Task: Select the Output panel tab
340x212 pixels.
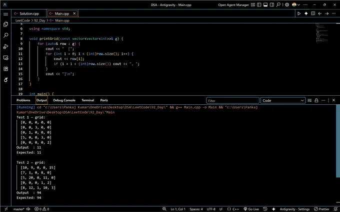Action: [41, 100]
